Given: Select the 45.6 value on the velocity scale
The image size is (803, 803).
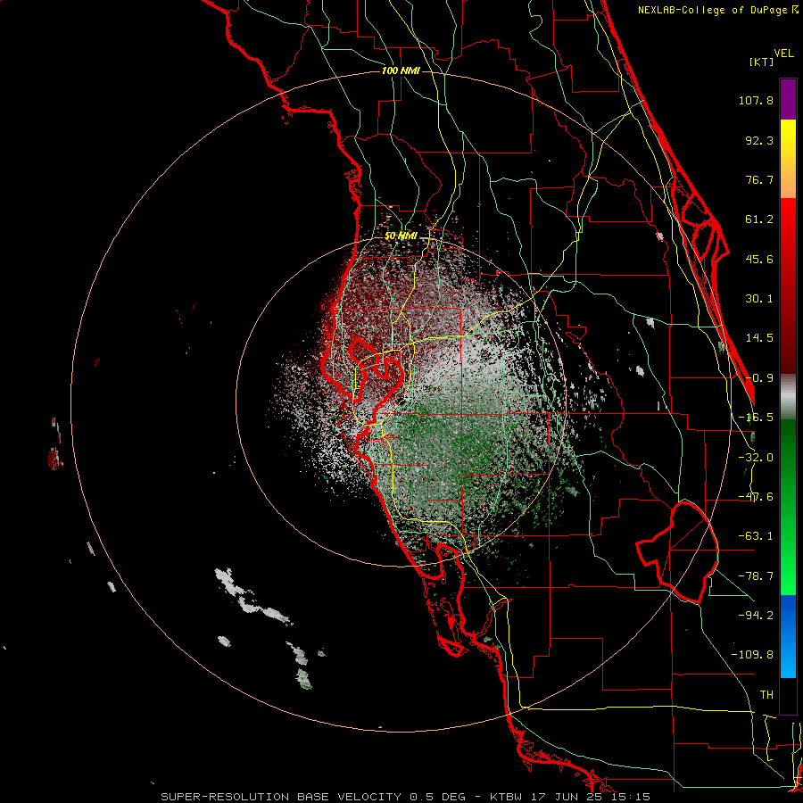Looking at the screenshot, I should [759, 259].
